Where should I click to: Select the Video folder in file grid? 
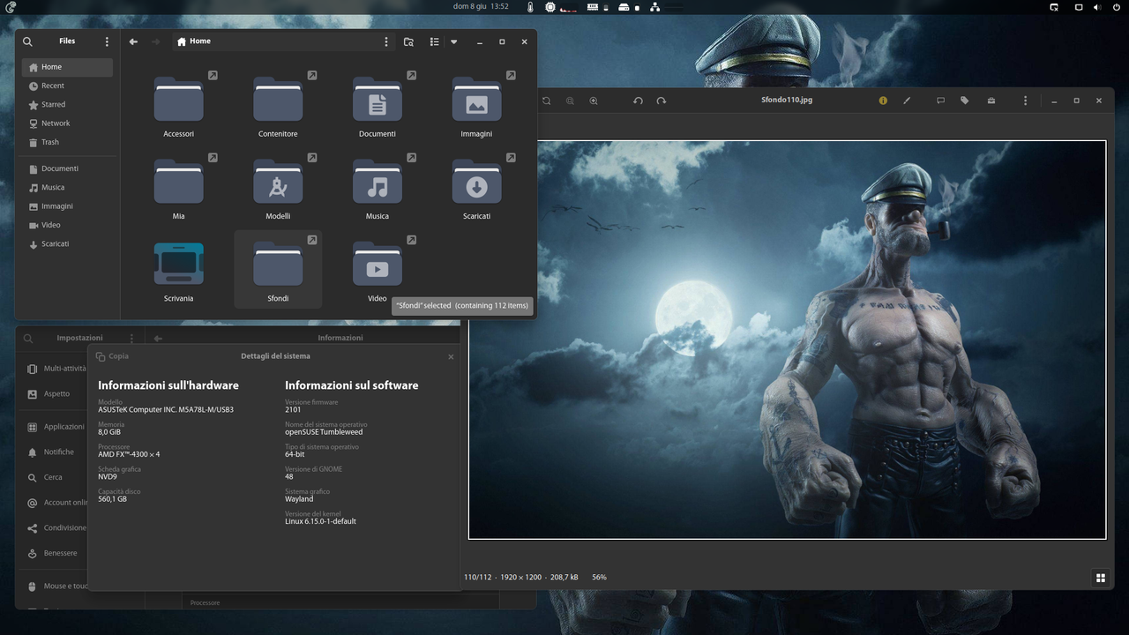[378, 264]
